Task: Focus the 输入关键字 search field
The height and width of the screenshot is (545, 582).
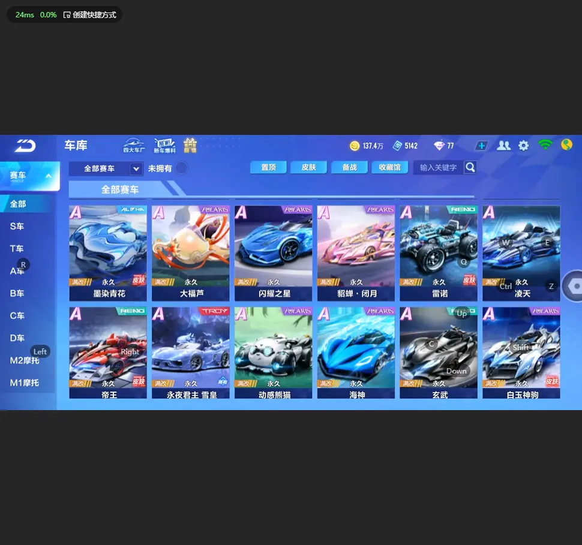Action: pos(439,168)
